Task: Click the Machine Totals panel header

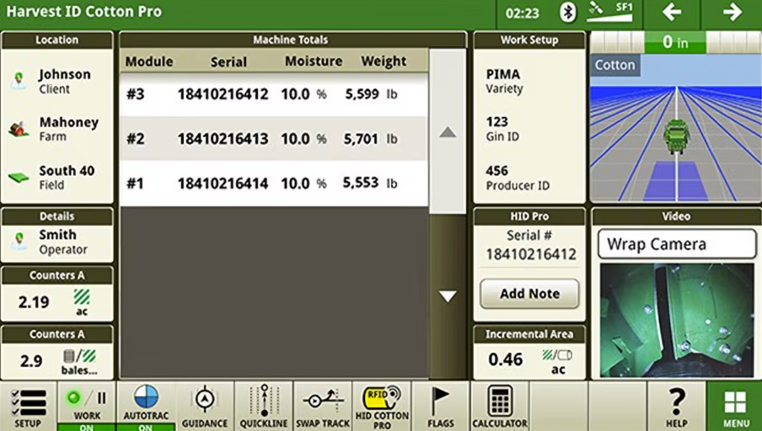Action: tap(291, 40)
